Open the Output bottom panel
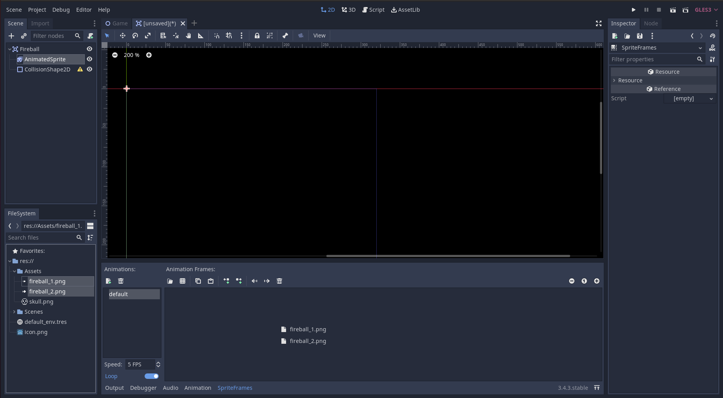The image size is (723, 398). 115,388
